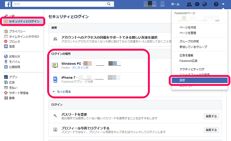Click 編集する for パスワードを変更
This screenshot has height=141, width=231.
coord(211,116)
